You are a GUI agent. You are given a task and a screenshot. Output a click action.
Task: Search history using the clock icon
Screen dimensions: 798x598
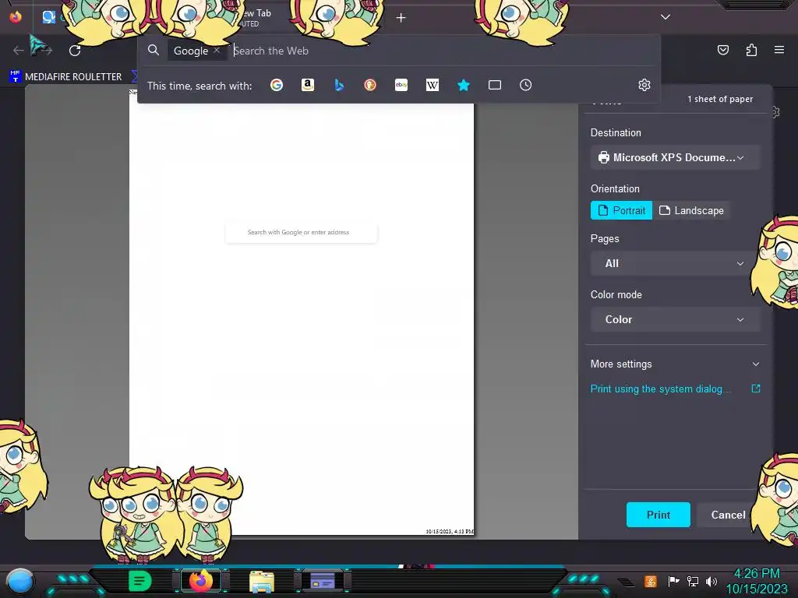click(x=526, y=85)
